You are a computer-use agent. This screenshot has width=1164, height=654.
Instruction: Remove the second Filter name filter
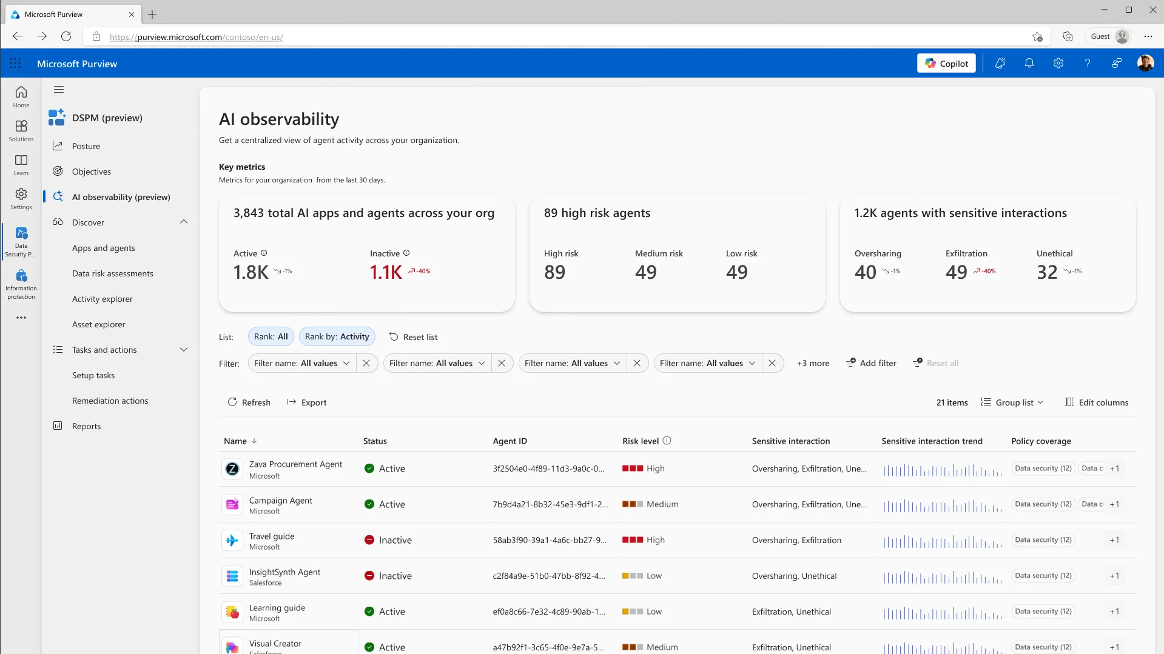pyautogui.click(x=502, y=363)
